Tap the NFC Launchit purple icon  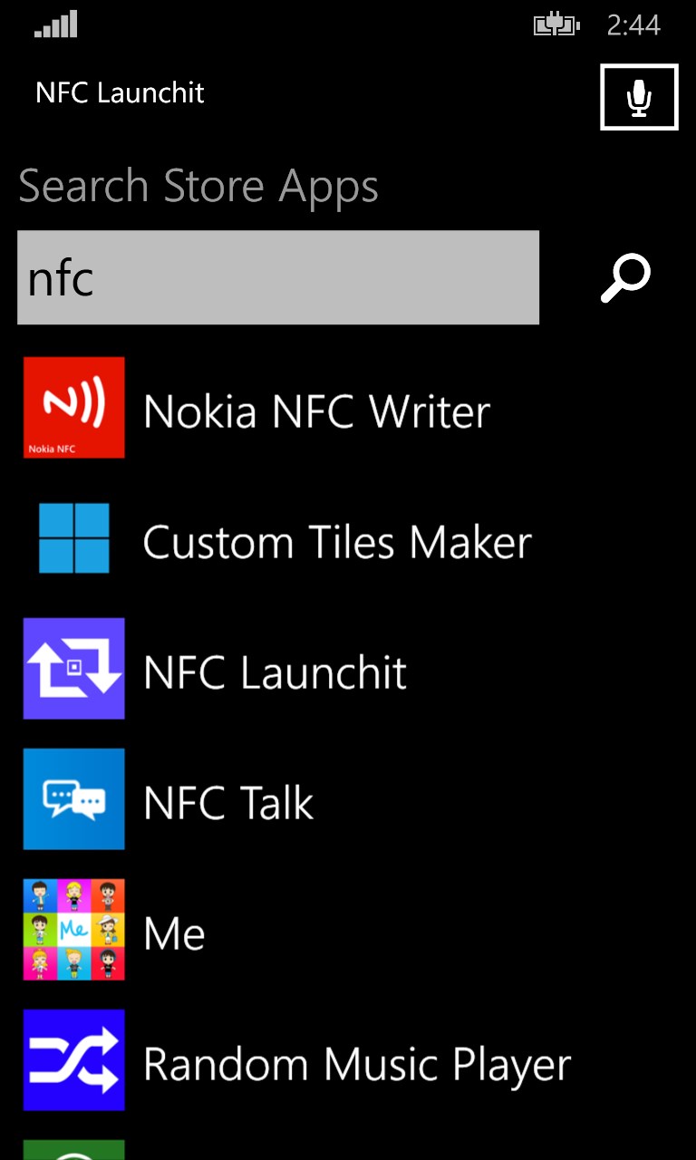click(73, 669)
